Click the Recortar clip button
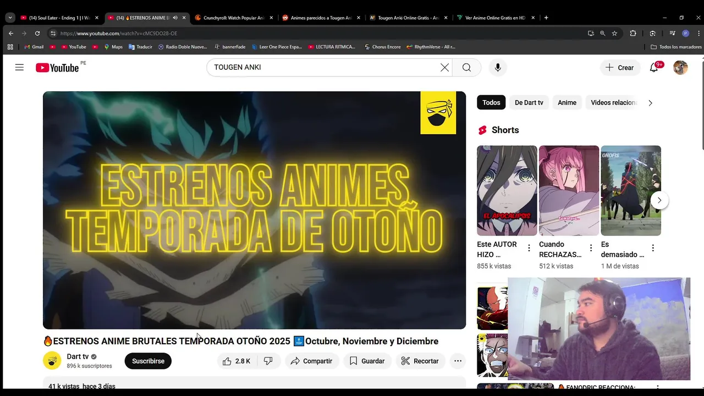The image size is (704, 396). [420, 361]
